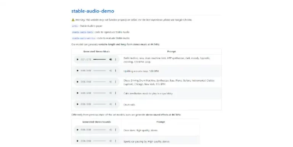Screen dimensions: 293x147
Task: Seek within the Uplifting acoustic loop timeline
Action: (x=100, y=71)
